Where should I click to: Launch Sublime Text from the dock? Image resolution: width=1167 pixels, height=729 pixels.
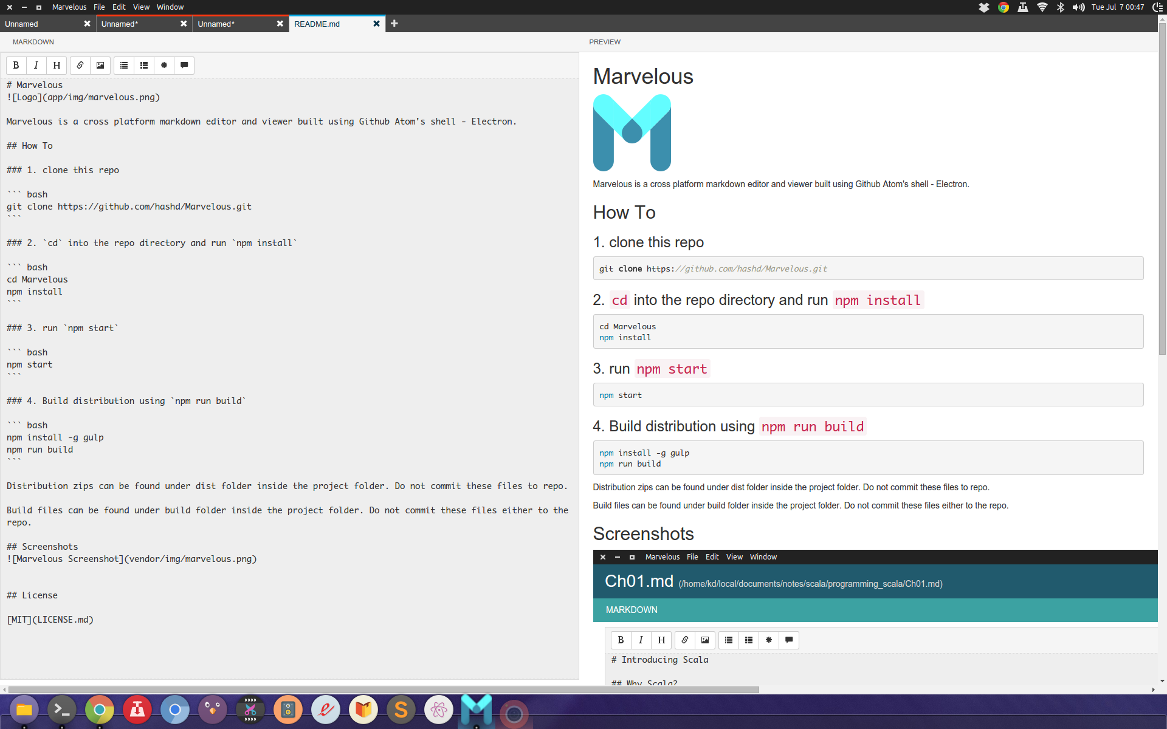tap(401, 710)
